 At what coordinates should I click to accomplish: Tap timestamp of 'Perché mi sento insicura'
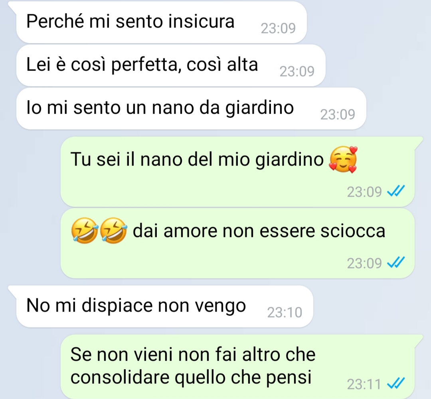[x=278, y=28]
